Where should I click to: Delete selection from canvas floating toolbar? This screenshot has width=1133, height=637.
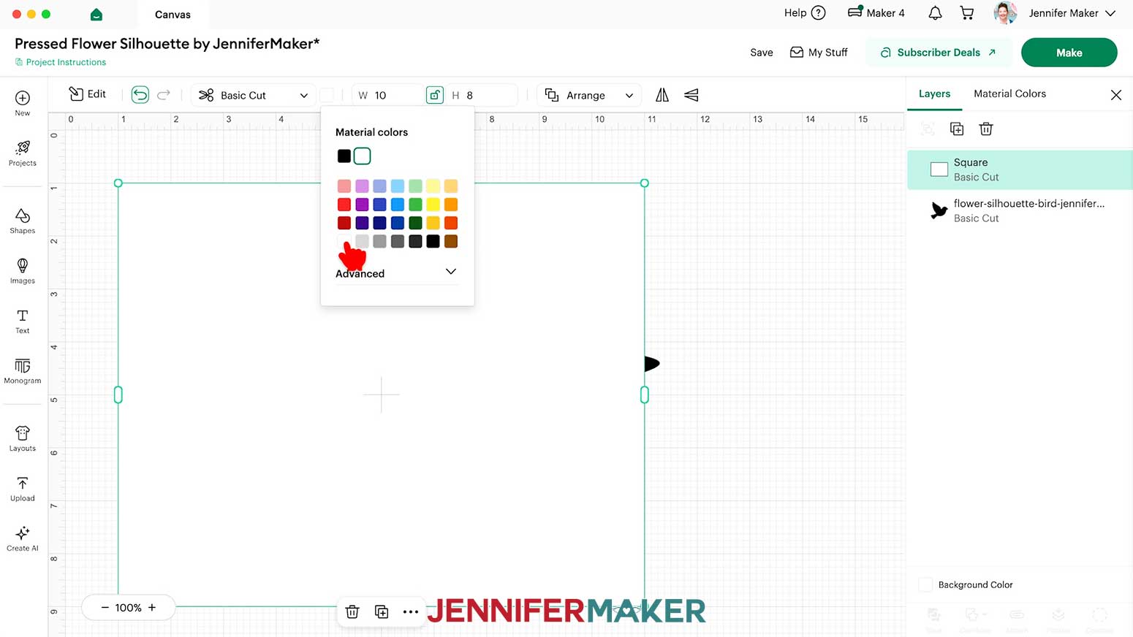[352, 611]
